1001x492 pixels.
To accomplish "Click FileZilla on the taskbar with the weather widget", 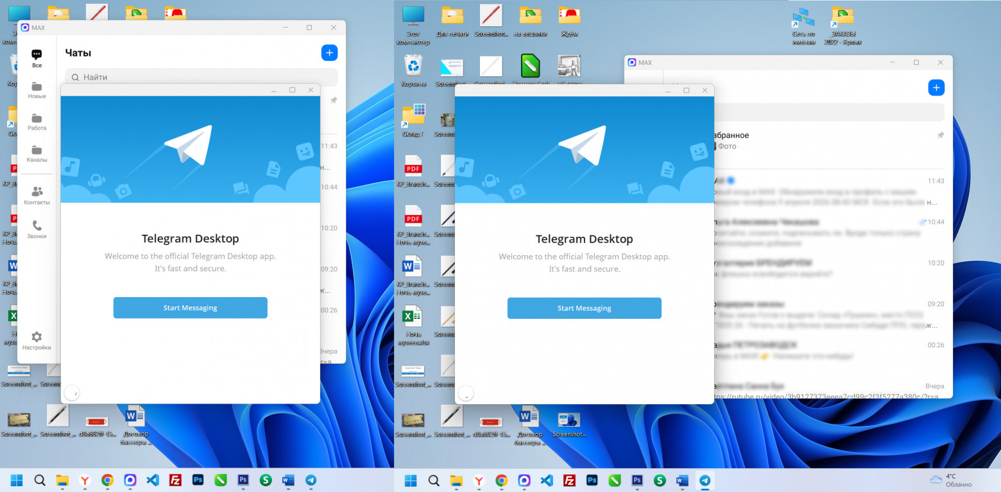I will click(569, 480).
